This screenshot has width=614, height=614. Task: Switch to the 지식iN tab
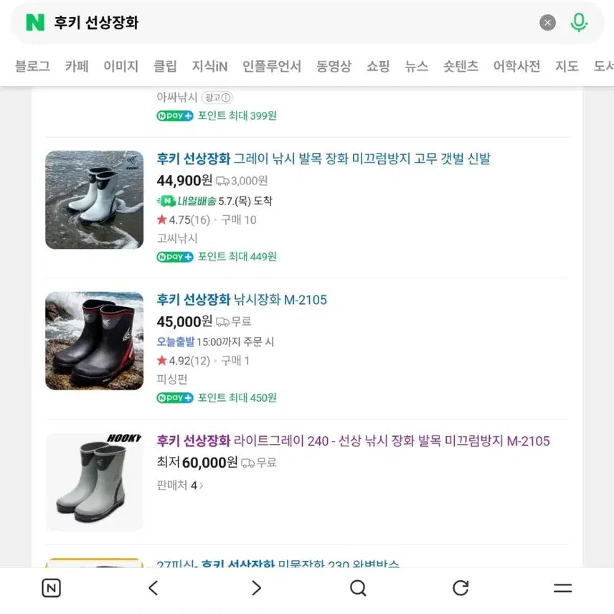click(209, 66)
